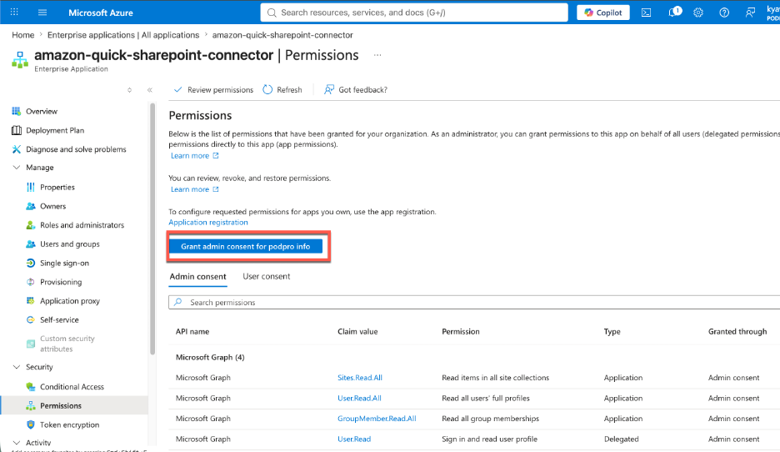Click Microsoft Azure brand title
This screenshot has width=780, height=452.
101,13
